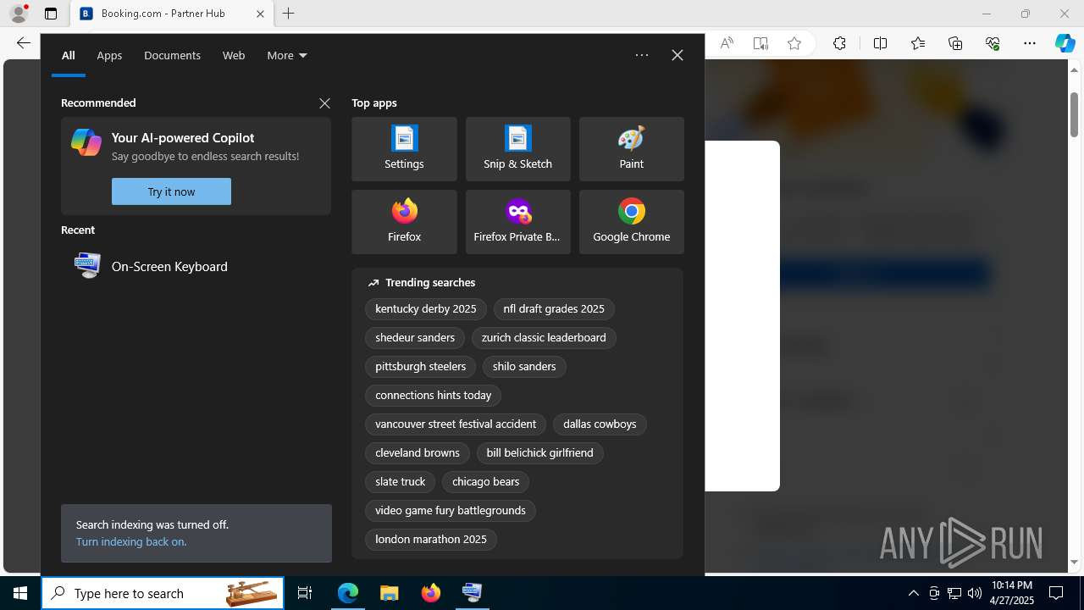This screenshot has height=610, width=1084.
Task: Open On-Screen Keyboard recent item
Action: point(196,266)
